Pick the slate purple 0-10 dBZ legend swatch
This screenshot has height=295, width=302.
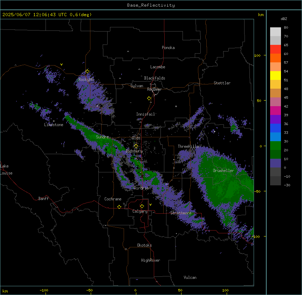point(275,163)
